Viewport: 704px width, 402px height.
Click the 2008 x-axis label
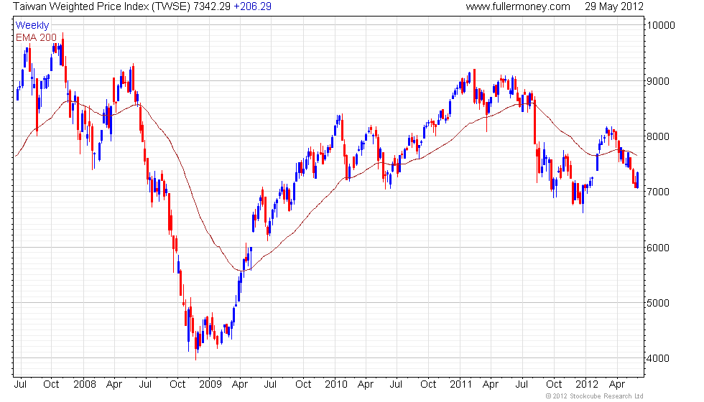(x=85, y=385)
